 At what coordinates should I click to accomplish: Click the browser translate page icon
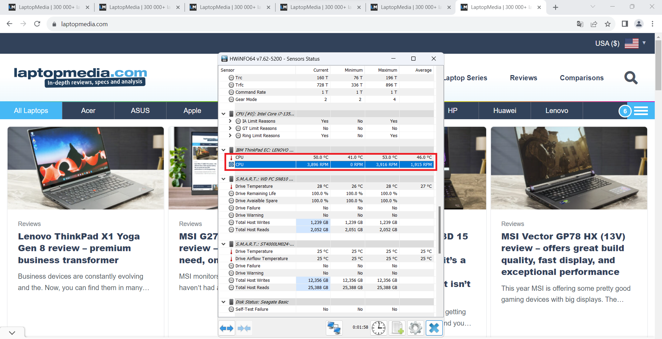click(x=580, y=24)
